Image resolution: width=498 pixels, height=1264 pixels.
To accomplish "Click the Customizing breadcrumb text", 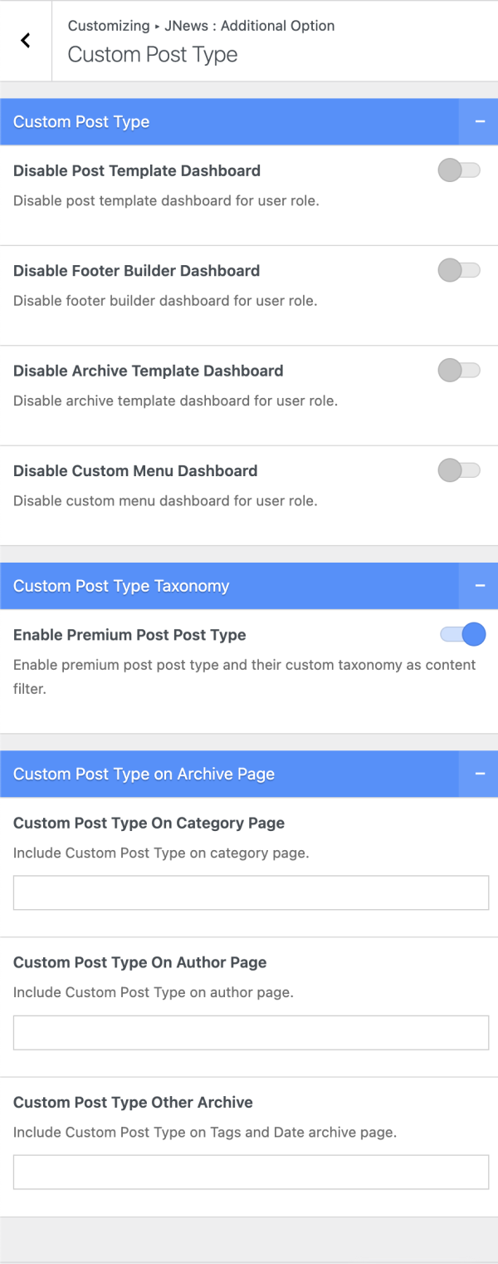I will pyautogui.click(x=109, y=26).
